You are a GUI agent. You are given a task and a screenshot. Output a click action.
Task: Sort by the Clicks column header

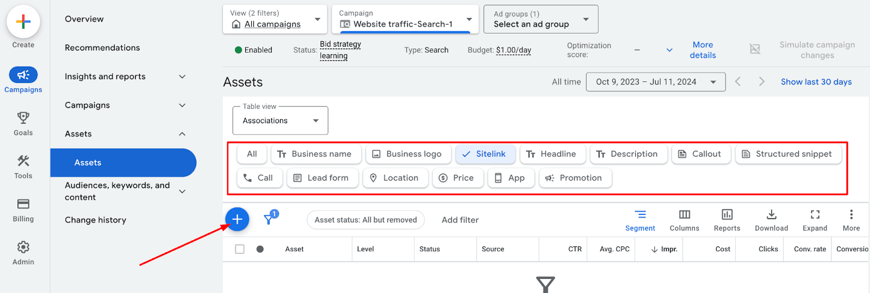tap(768, 249)
